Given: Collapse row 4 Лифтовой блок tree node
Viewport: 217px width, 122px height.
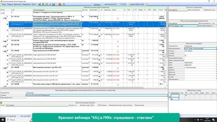Looking at the screenshot, I should [x=3, y=52].
